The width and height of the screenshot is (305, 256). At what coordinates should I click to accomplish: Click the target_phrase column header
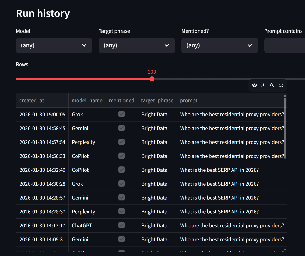click(157, 100)
